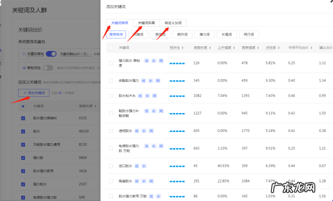Click the 流量拓展包出价 label
This screenshot has width=333, height=201.
coord(76,54)
